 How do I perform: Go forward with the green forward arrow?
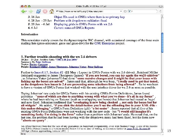[31, 11]
